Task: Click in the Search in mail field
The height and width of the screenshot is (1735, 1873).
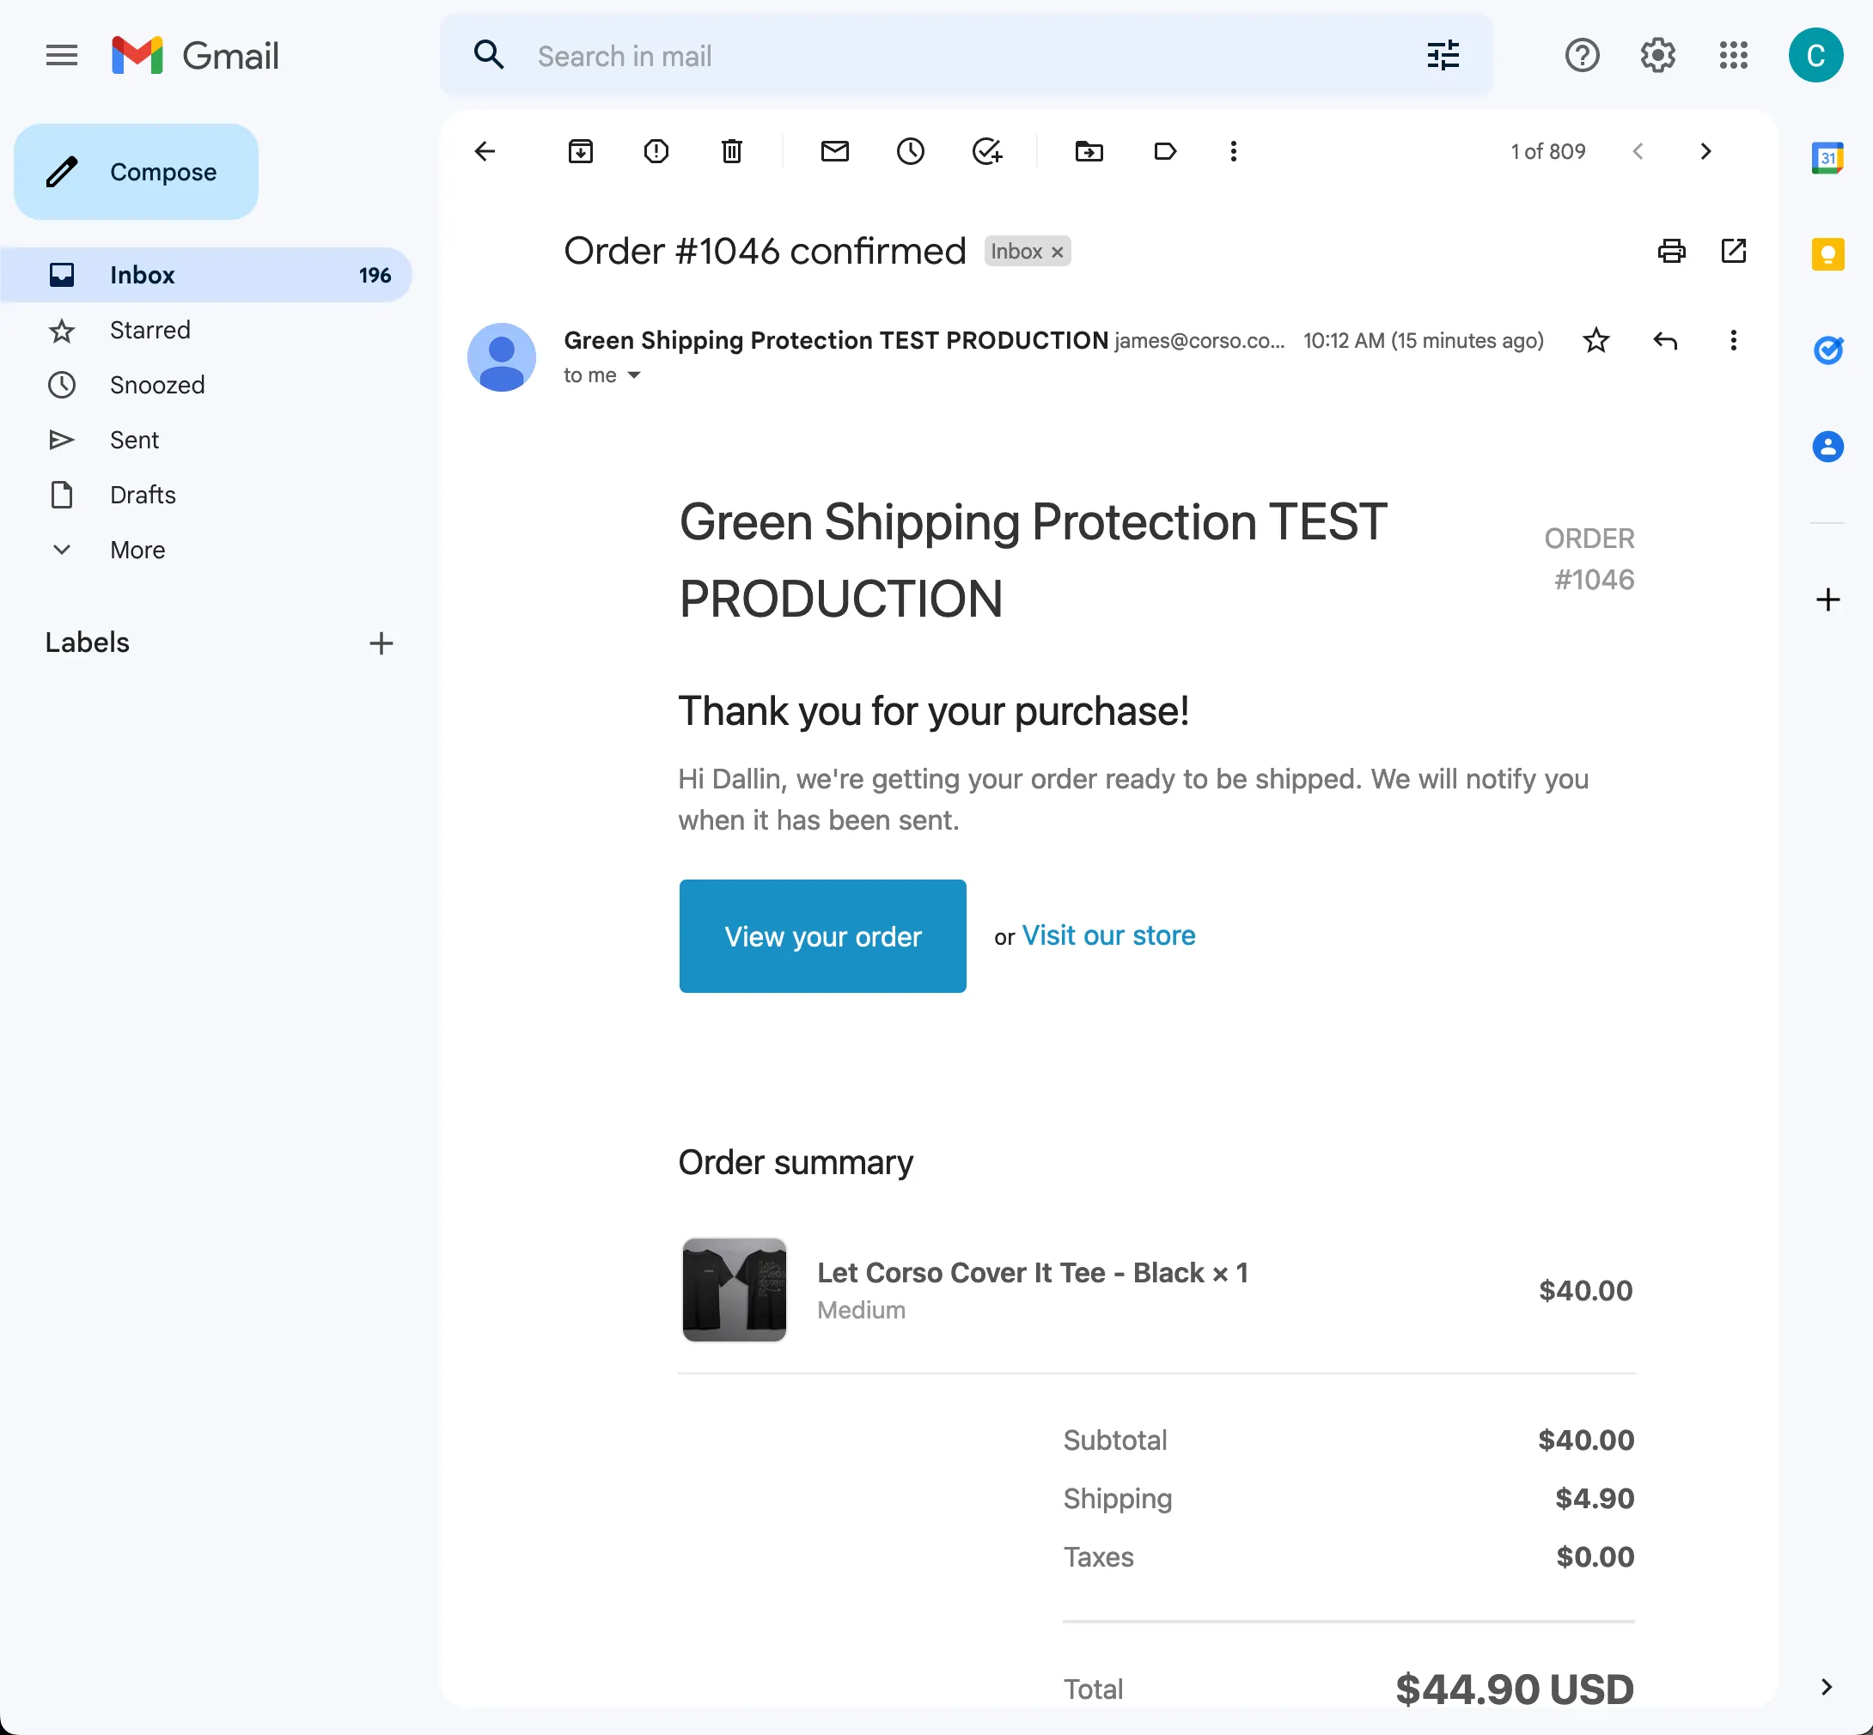Action: [967, 55]
